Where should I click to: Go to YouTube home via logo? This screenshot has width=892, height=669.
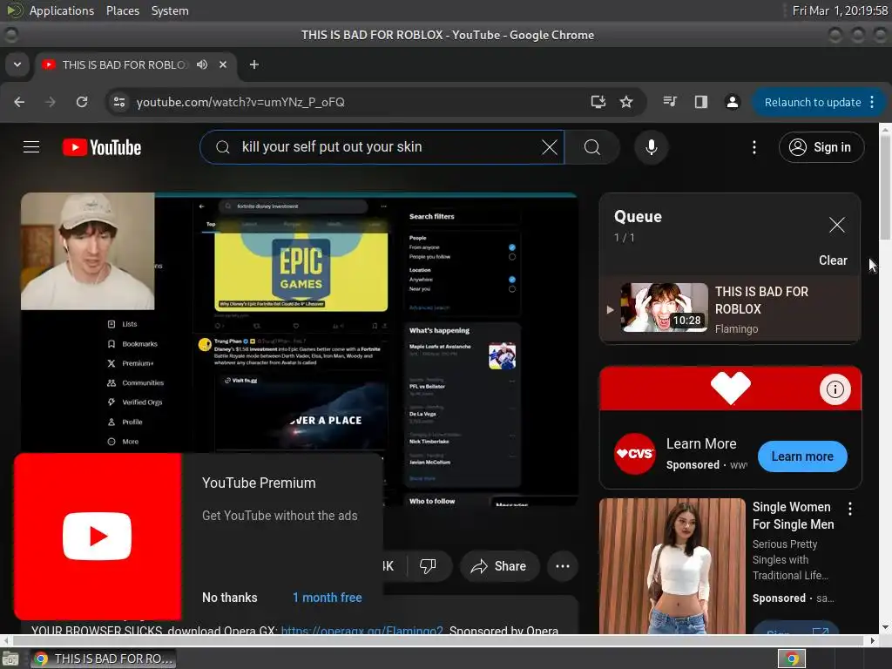click(x=102, y=147)
